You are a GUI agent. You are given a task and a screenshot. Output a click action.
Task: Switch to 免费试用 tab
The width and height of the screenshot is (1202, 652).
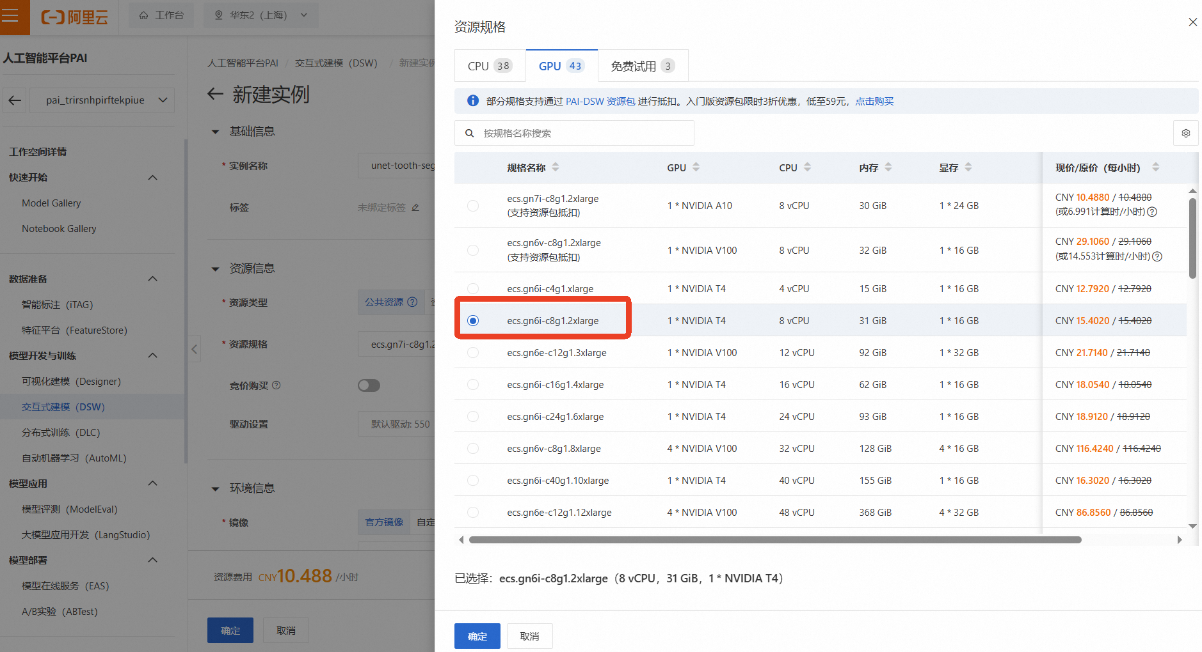643,66
